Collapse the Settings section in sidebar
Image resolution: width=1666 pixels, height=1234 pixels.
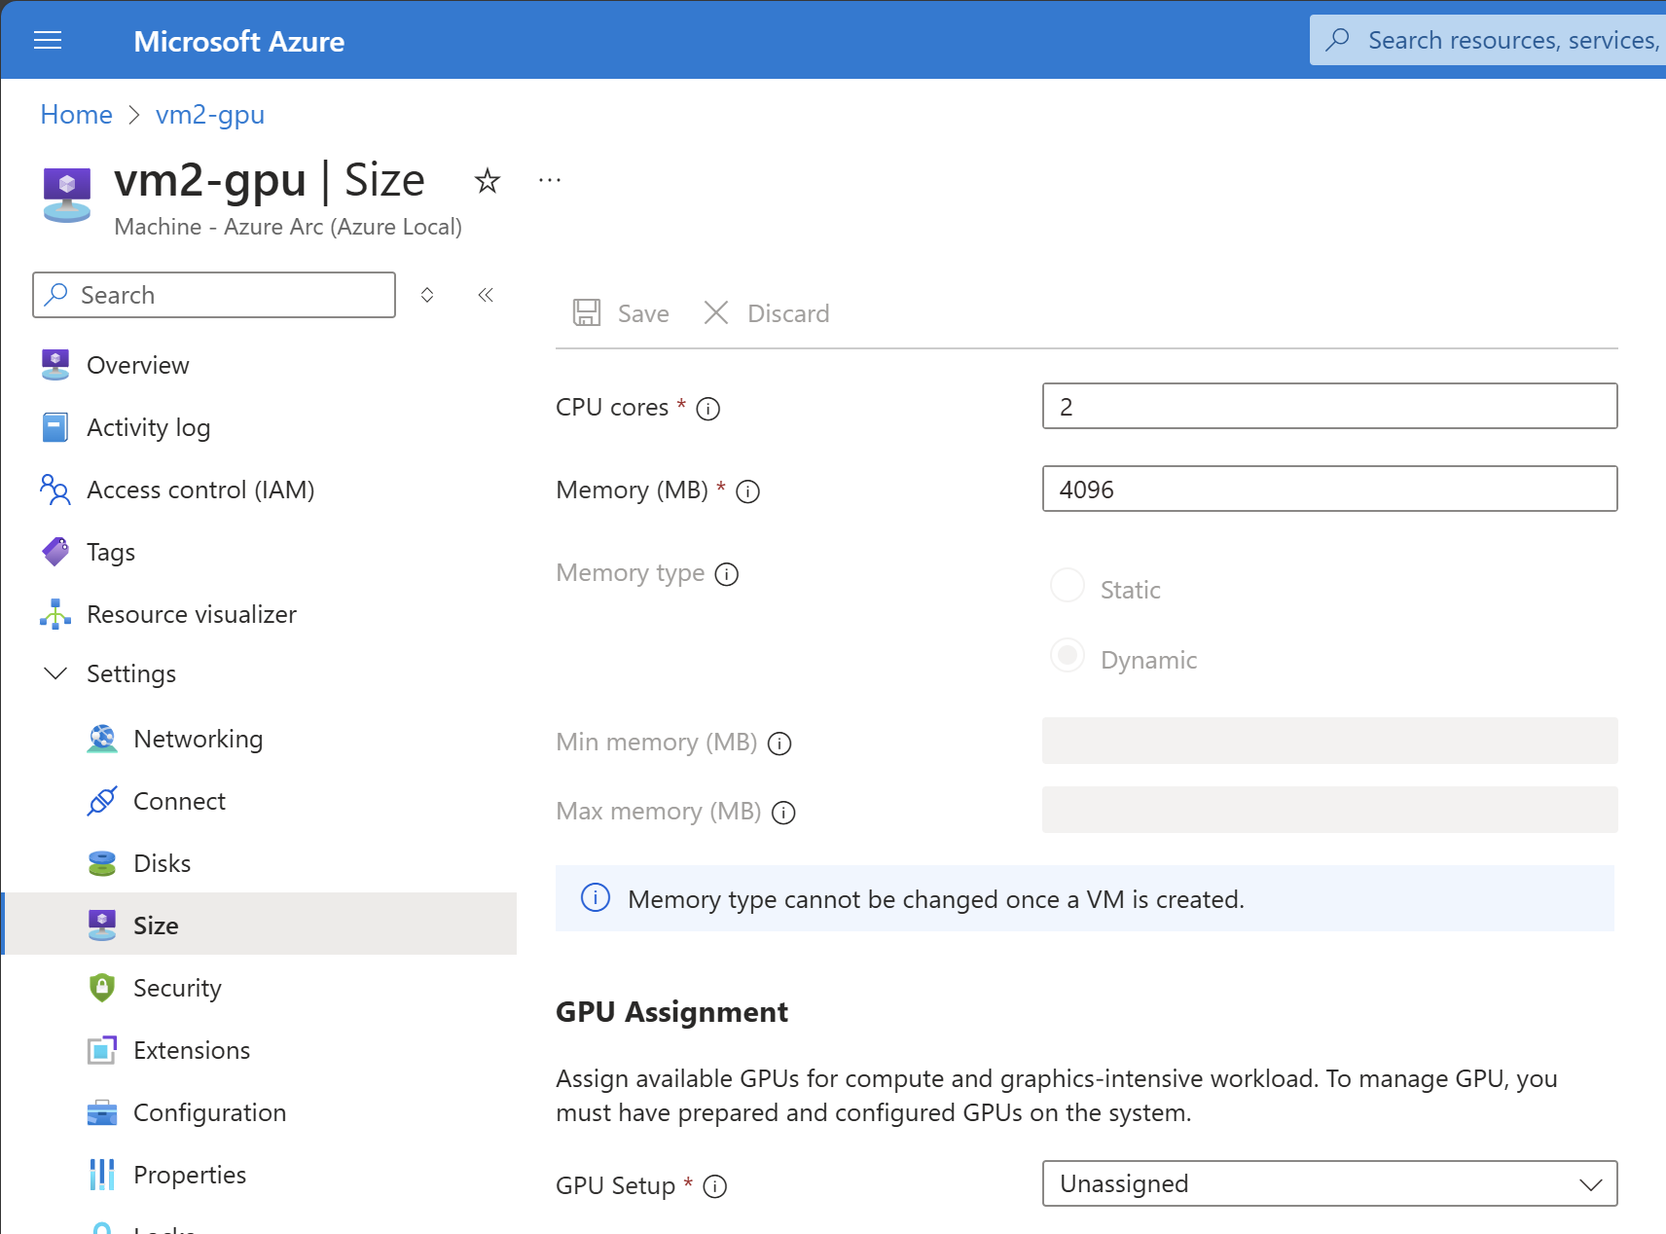tap(56, 673)
